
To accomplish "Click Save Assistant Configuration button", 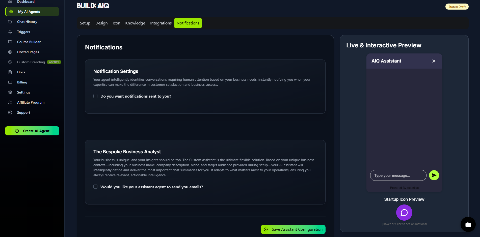I will [x=293, y=229].
